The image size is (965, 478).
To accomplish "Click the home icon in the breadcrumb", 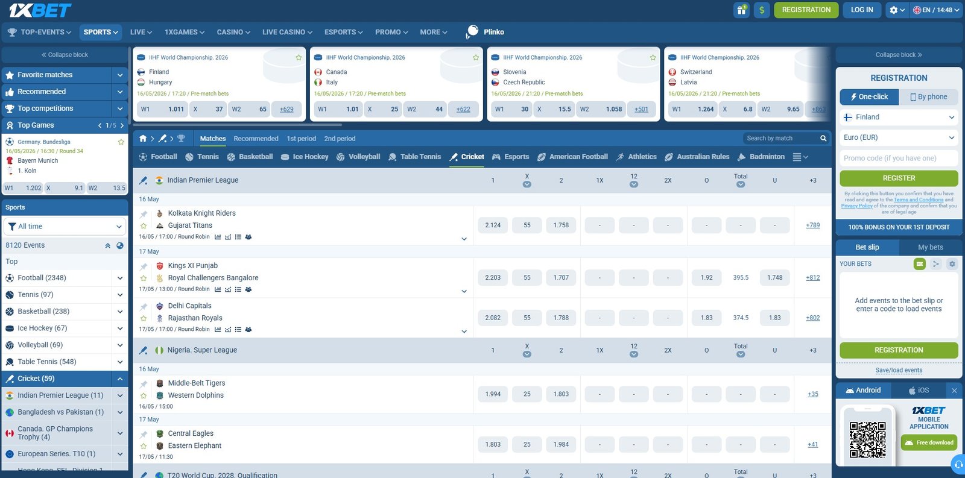I will [143, 139].
